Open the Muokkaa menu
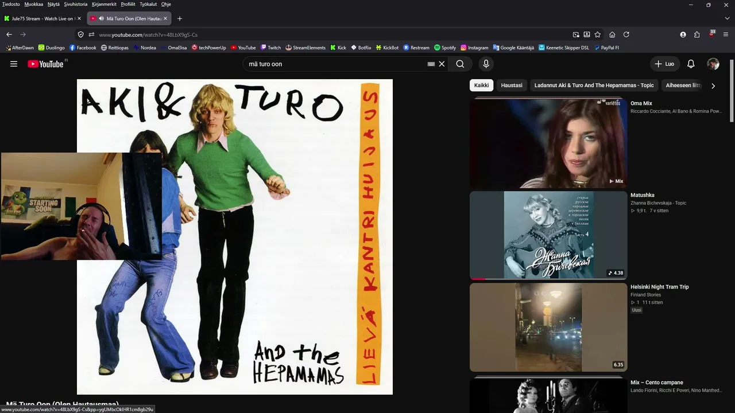 pyautogui.click(x=34, y=4)
